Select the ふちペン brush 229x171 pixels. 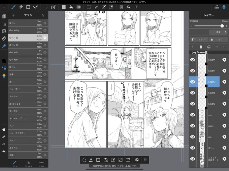click(x=28, y=148)
